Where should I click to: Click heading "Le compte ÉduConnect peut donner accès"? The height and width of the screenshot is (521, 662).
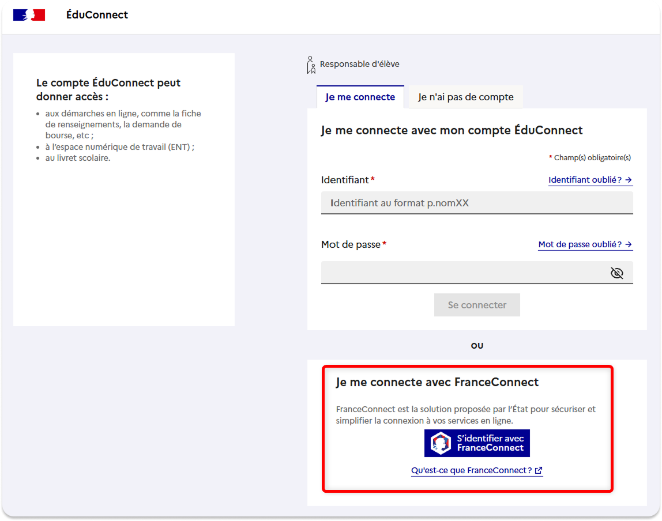pyautogui.click(x=108, y=89)
